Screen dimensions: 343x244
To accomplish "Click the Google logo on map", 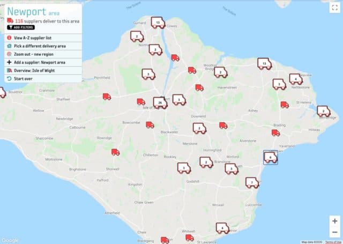I will (x=9, y=240).
